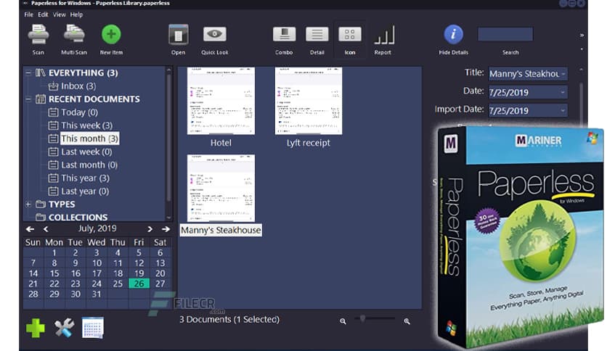The image size is (607, 351).
Task: Select July 15 in calendar
Action: (x=54, y=273)
